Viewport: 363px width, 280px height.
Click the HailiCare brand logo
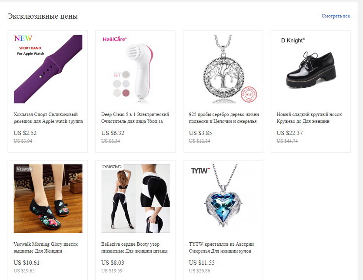[x=115, y=39]
